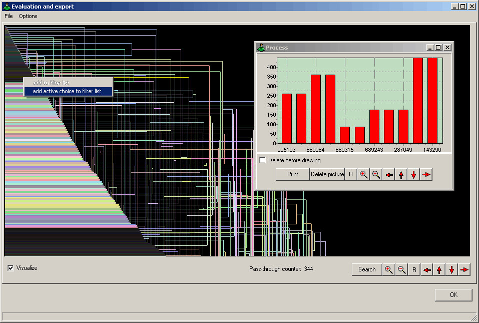
Task: Click the flask icon in Evaluation title bar
Action: [x=7, y=6]
